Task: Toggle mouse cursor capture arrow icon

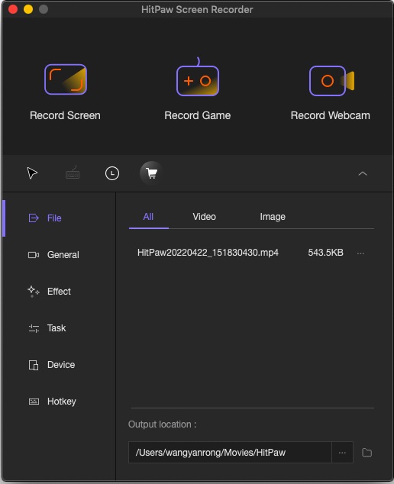Action: click(x=32, y=173)
